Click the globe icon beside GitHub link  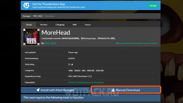(x=117, y=43)
